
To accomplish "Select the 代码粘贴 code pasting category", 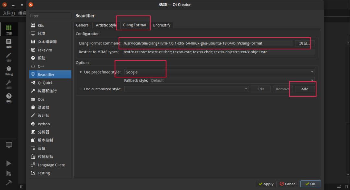I will pyautogui.click(x=50, y=157).
